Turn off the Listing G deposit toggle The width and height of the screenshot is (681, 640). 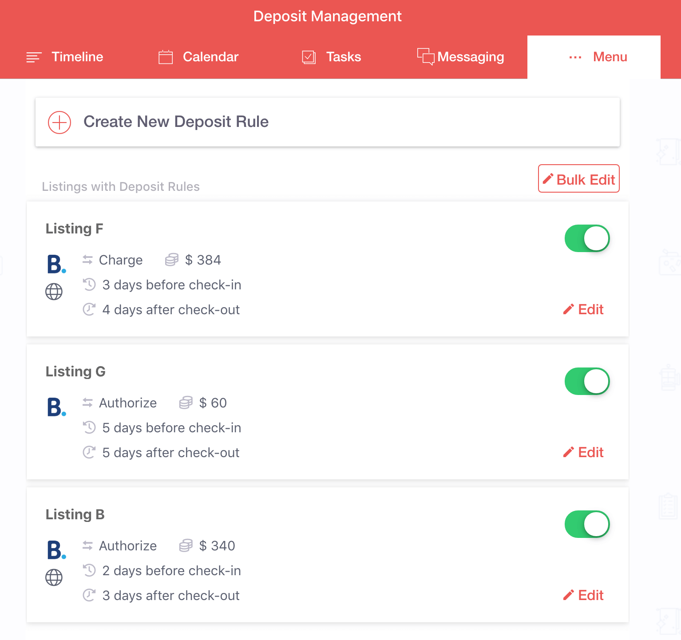[587, 381]
